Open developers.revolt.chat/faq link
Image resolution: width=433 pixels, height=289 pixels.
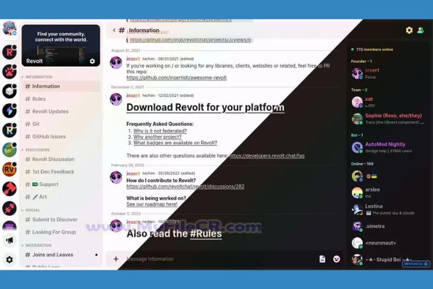pos(267,156)
